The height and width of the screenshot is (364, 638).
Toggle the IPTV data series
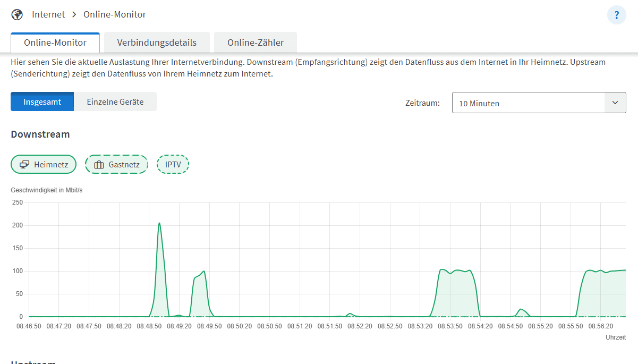coord(173,165)
